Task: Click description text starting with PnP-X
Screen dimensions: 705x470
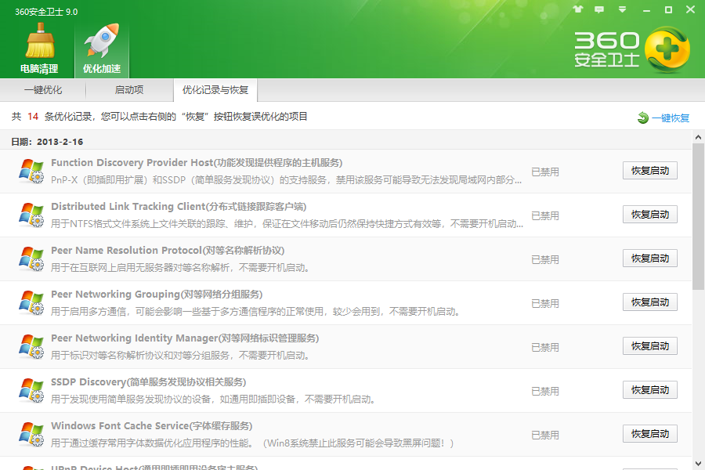Action: pos(286,180)
